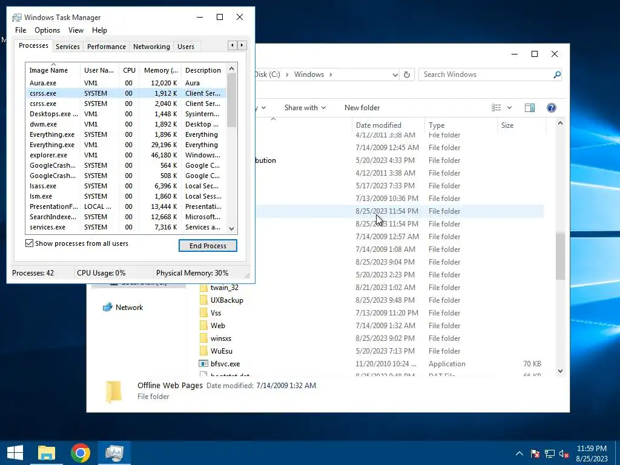This screenshot has height=465, width=620.
Task: Select the services.exe process row
Action: [x=126, y=227]
